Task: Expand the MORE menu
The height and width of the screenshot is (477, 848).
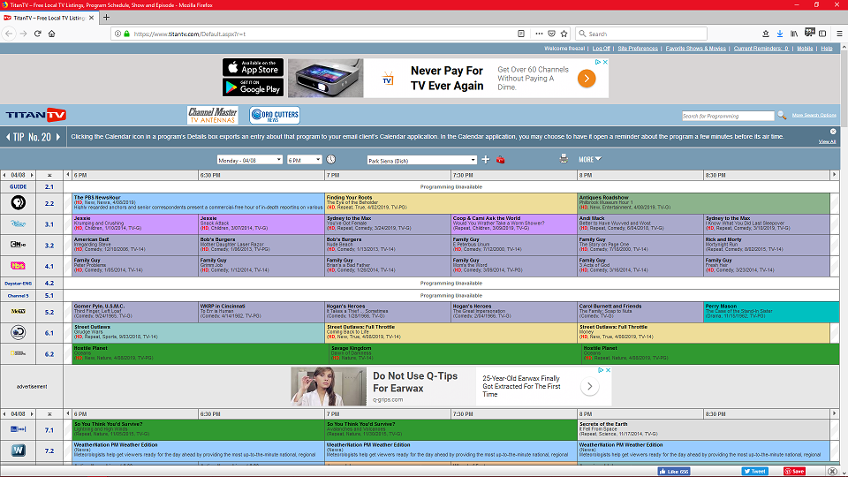Action: 589,160
